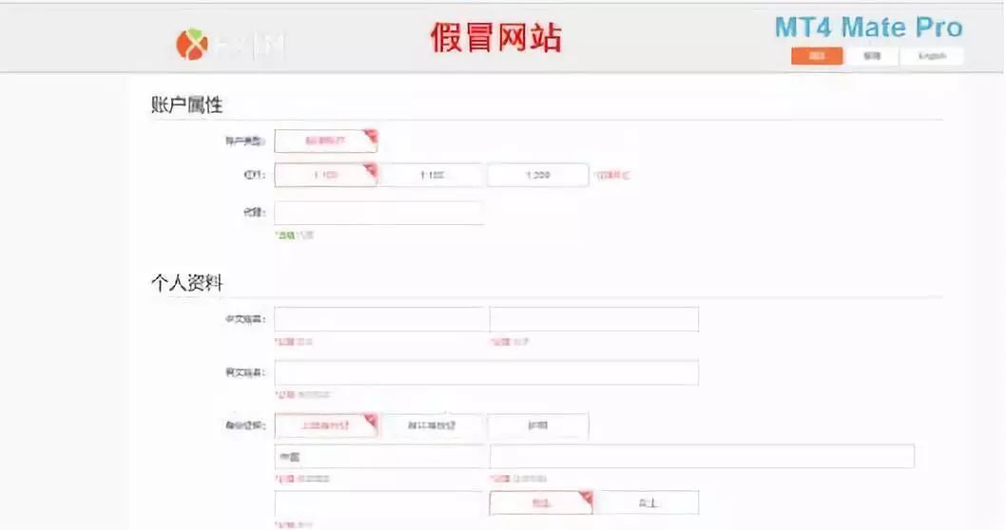Click the MT4 Mate Pro title
The width and height of the screenshot is (1006, 530).
click(x=868, y=27)
